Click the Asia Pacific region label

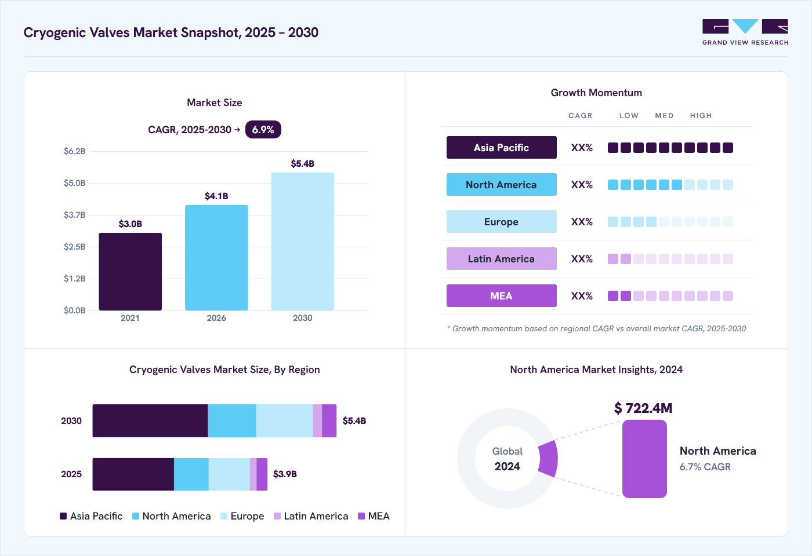[x=502, y=148]
